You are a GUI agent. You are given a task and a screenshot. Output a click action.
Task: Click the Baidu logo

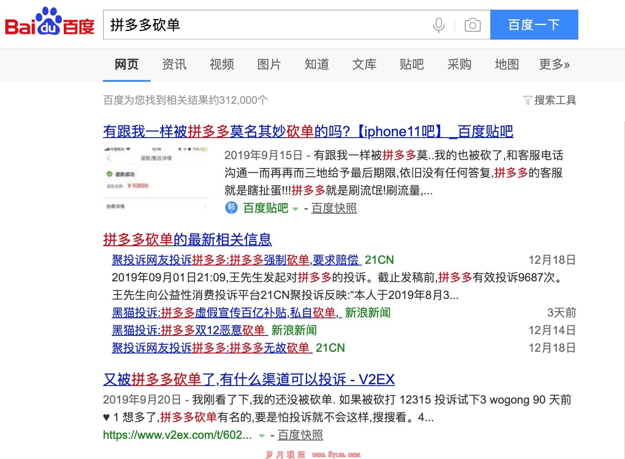tap(50, 22)
